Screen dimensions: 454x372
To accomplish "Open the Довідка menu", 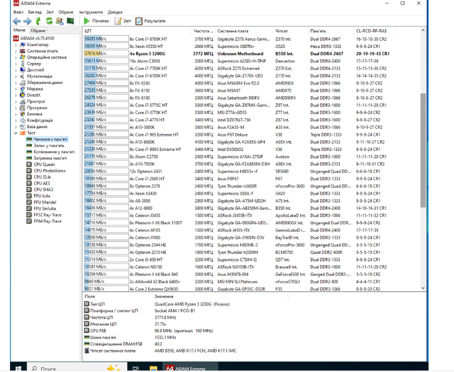I will [x=115, y=12].
